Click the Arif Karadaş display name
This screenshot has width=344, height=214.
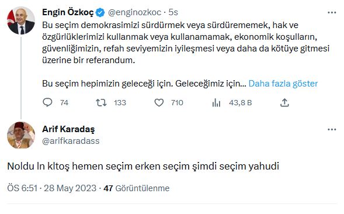[x=68, y=129]
